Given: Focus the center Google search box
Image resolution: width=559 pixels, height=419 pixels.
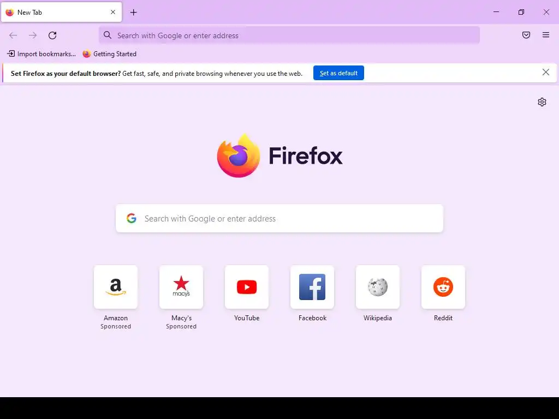Looking at the screenshot, I should [x=279, y=218].
